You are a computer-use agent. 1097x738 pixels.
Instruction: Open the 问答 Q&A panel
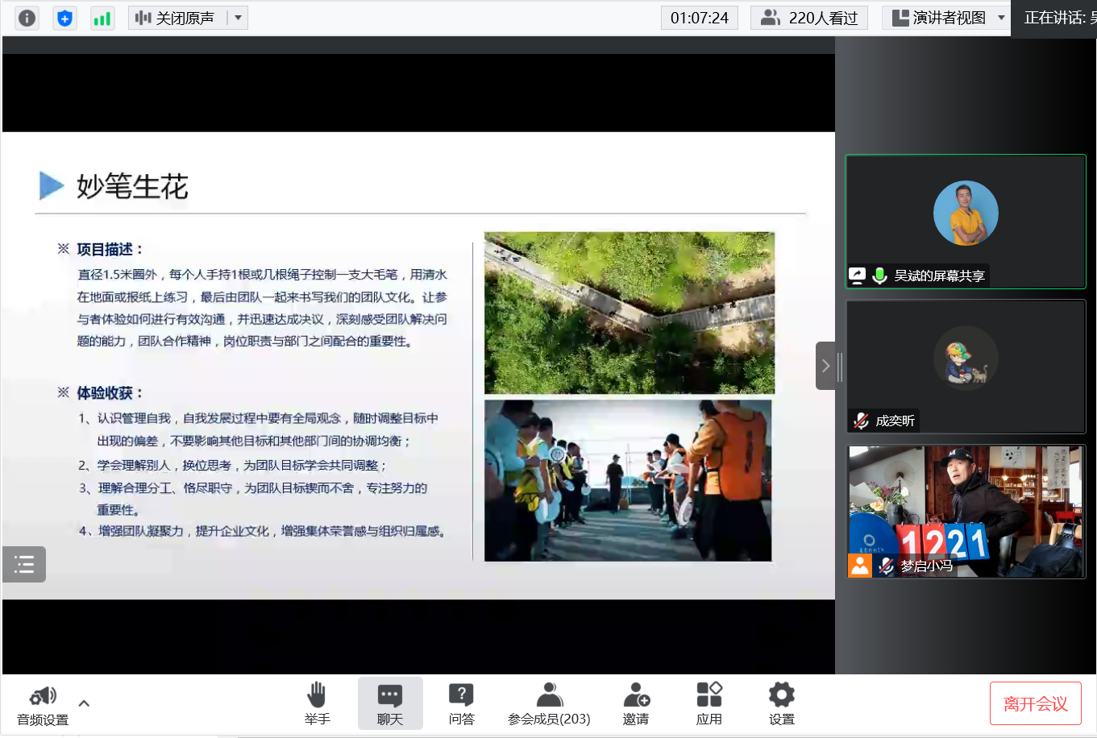point(461,703)
